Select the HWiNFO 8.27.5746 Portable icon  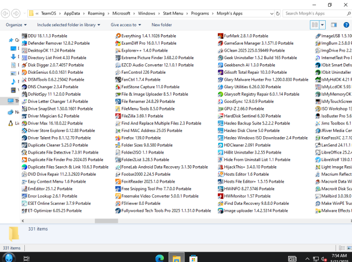(x=221, y=189)
